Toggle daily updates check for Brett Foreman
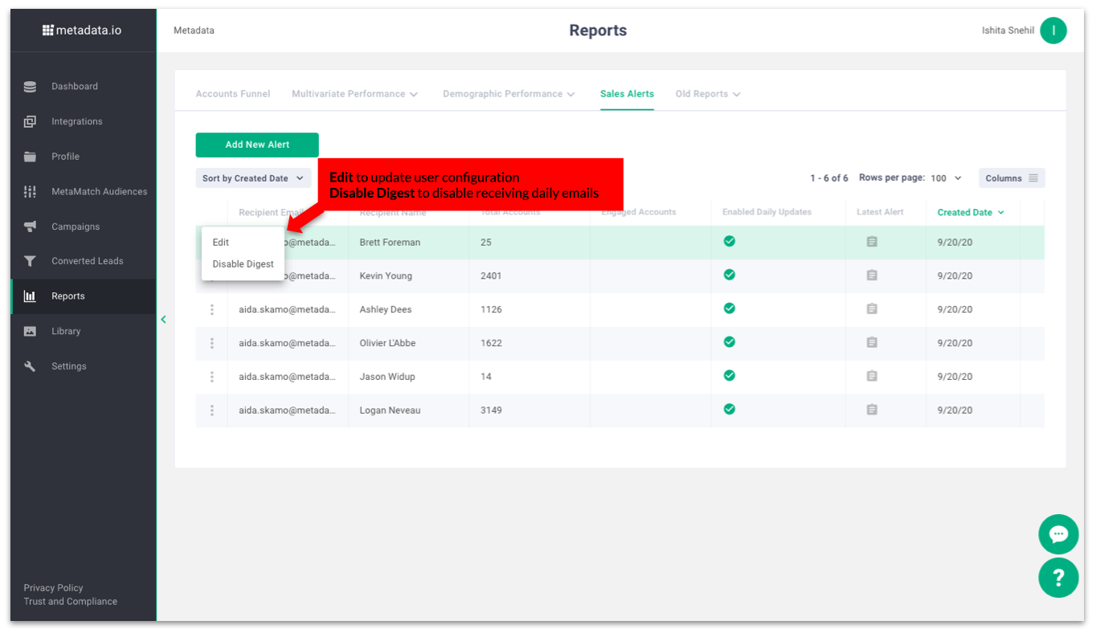Screen dimensions: 1096x629 click(730, 241)
